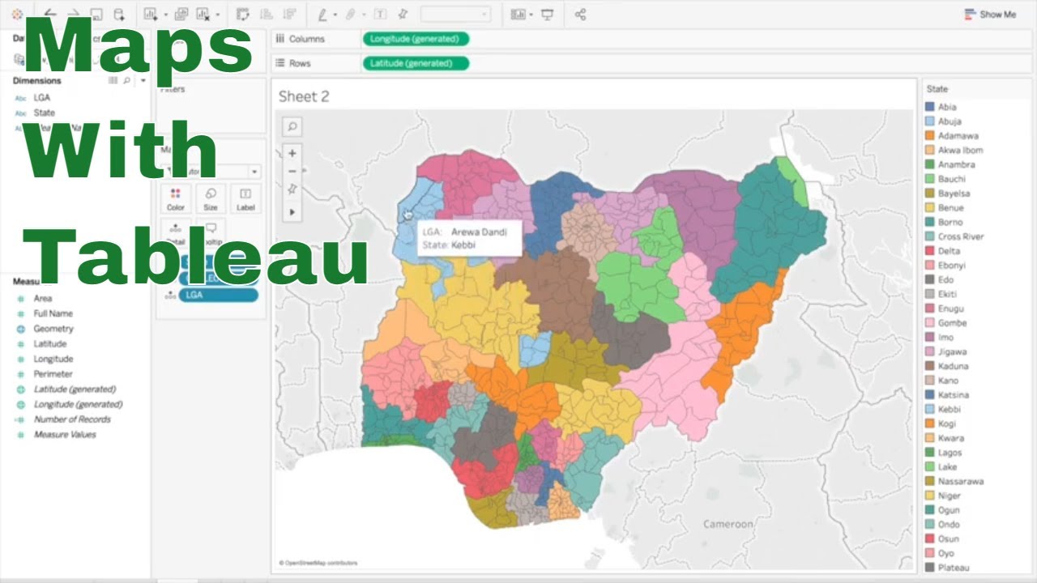1037x583 pixels.
Task: Click the share workbook icon
Action: (x=580, y=15)
